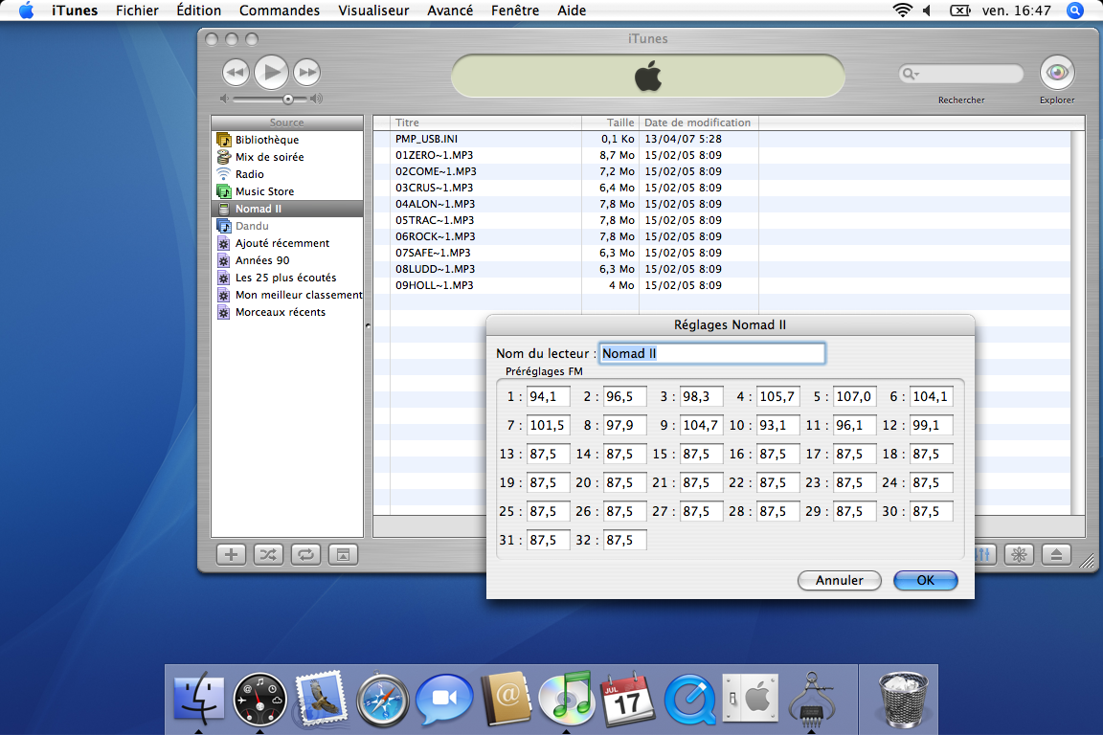Open Mon meilleur classement playlist

click(x=287, y=295)
